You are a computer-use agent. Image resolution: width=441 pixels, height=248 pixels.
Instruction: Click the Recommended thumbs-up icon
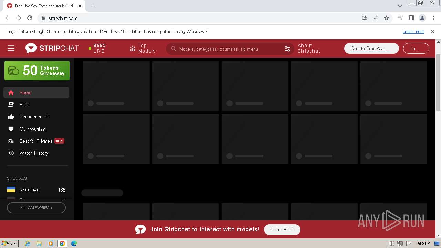11,117
